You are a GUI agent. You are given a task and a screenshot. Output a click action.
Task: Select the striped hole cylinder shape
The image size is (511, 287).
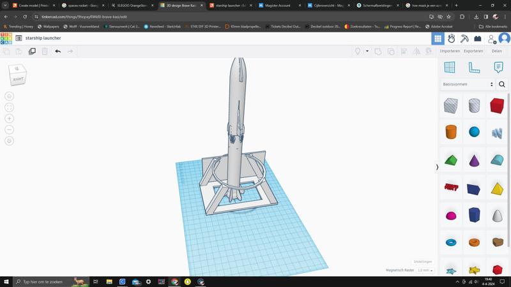(x=474, y=106)
